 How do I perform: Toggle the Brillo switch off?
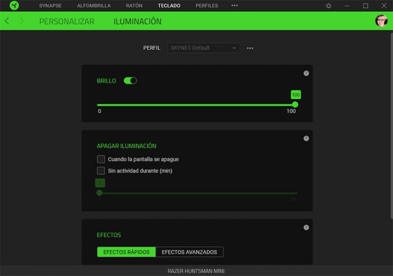point(130,81)
